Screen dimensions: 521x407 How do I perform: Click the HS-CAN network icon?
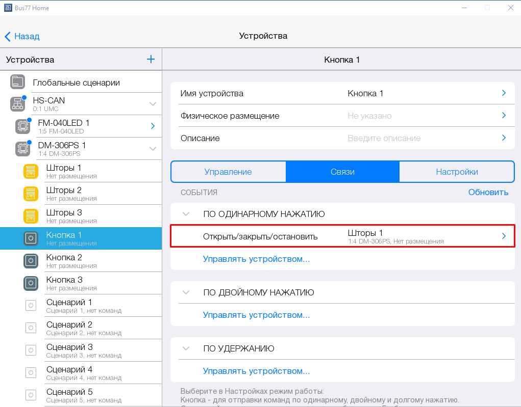18,104
